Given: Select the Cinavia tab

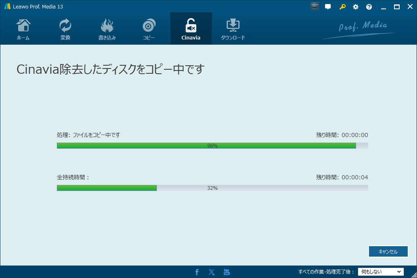Looking at the screenshot, I should coord(191,29).
